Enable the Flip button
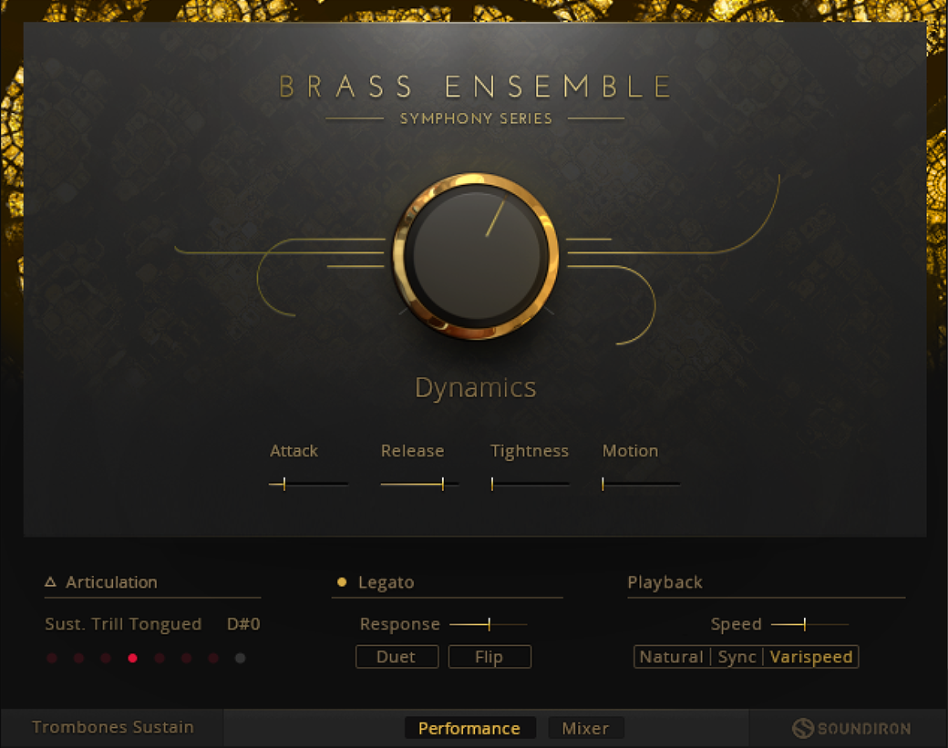The image size is (948, 748). [x=489, y=657]
